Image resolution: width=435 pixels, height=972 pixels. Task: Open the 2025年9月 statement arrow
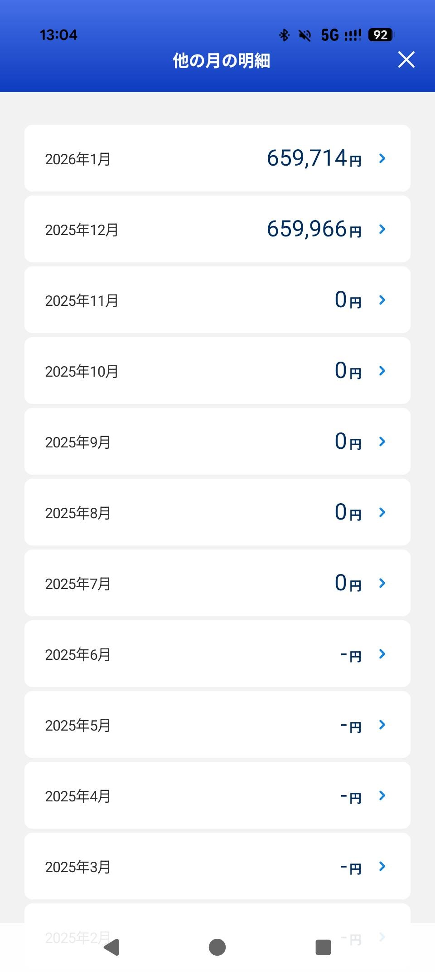[x=382, y=442]
